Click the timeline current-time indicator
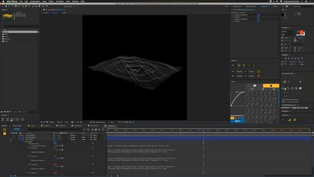 [203, 130]
